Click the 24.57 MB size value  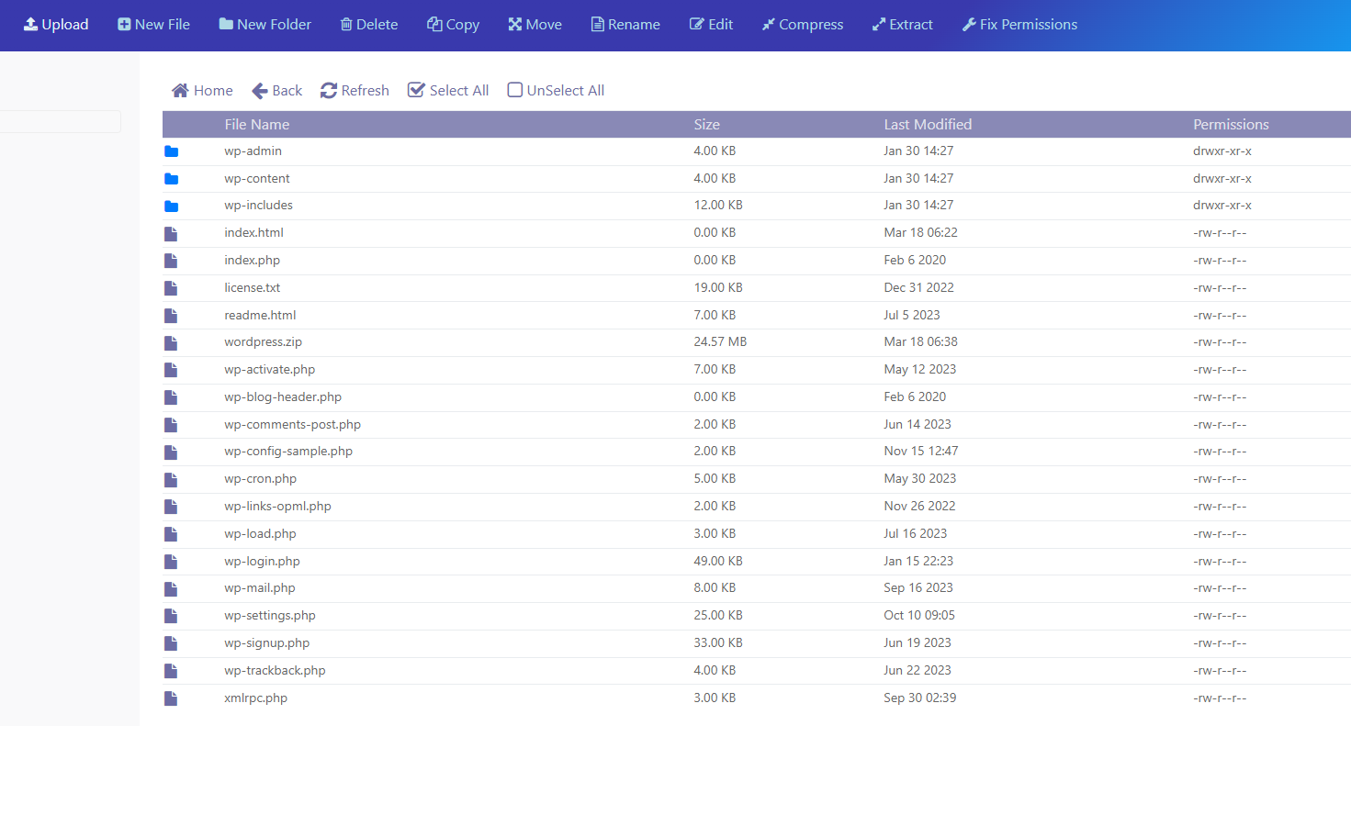pos(720,341)
